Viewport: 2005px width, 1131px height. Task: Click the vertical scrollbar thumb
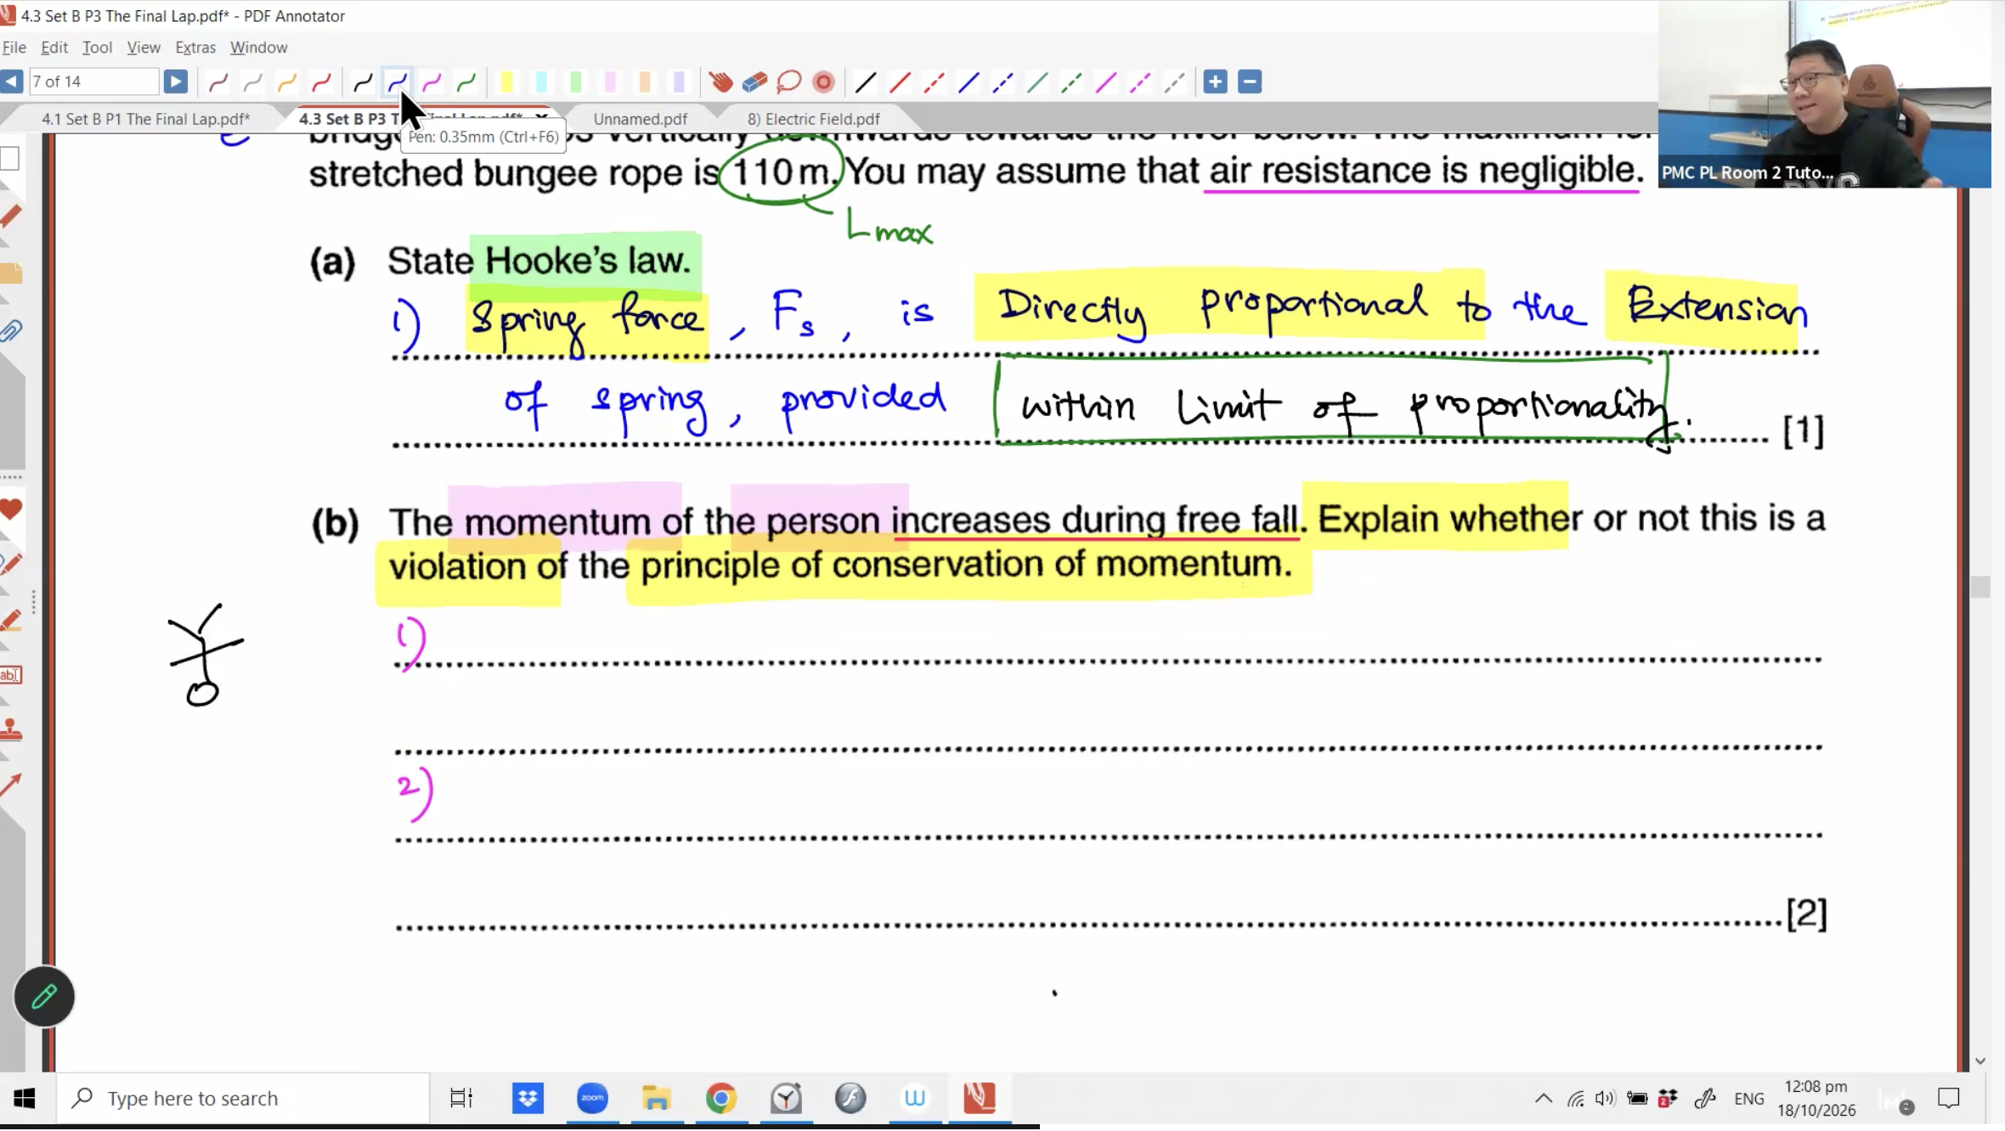coord(1980,587)
